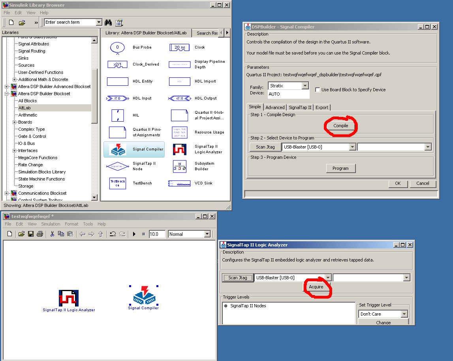Enable Use Board Block to Specify Device
Image resolution: width=453 pixels, height=361 pixels.
(318, 90)
